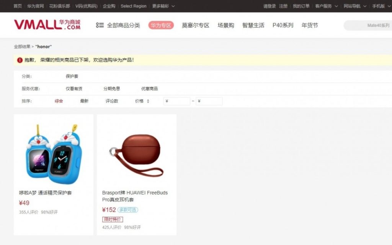The height and width of the screenshot is (245, 392).
Task: Open the 全部商品分类 category list icon
Action: tap(100, 25)
